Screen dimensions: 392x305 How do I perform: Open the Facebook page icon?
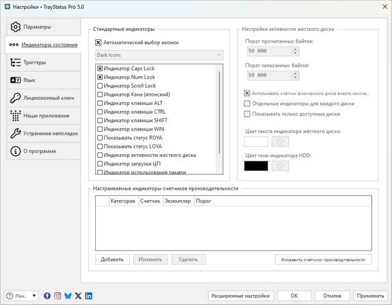point(47,295)
